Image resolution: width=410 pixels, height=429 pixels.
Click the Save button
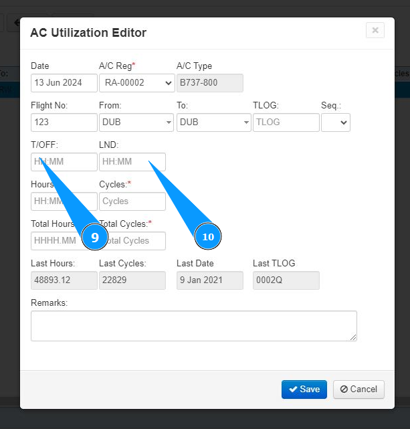tap(304, 390)
